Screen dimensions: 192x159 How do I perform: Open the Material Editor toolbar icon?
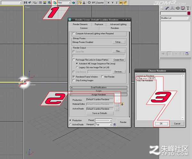50,3
